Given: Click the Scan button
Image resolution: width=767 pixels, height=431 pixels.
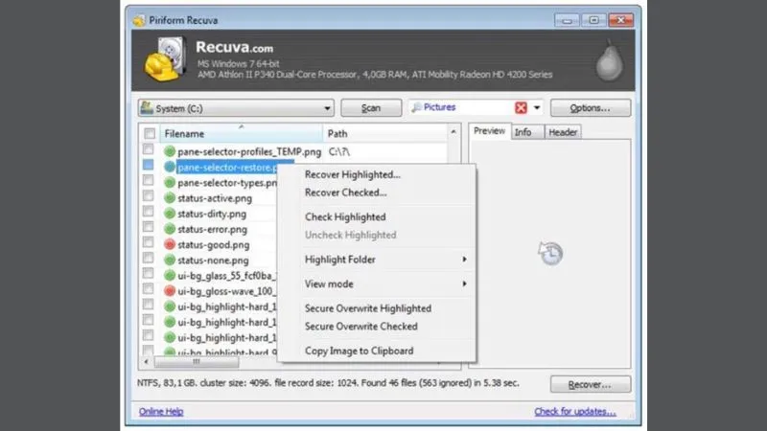Looking at the screenshot, I should tap(371, 108).
